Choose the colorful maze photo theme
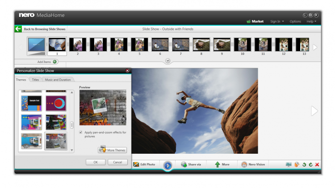Viewport: 335px width, 188px height. click(56, 122)
